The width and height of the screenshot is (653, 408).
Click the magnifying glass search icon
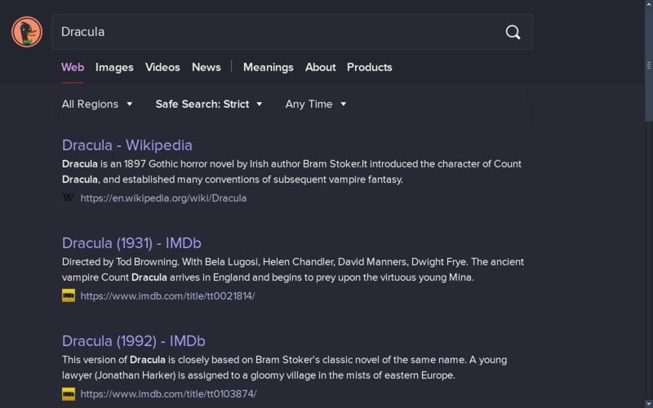513,32
